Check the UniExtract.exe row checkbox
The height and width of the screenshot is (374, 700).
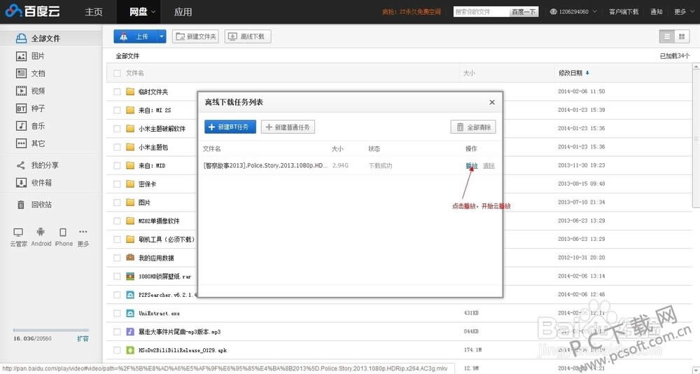[117, 313]
